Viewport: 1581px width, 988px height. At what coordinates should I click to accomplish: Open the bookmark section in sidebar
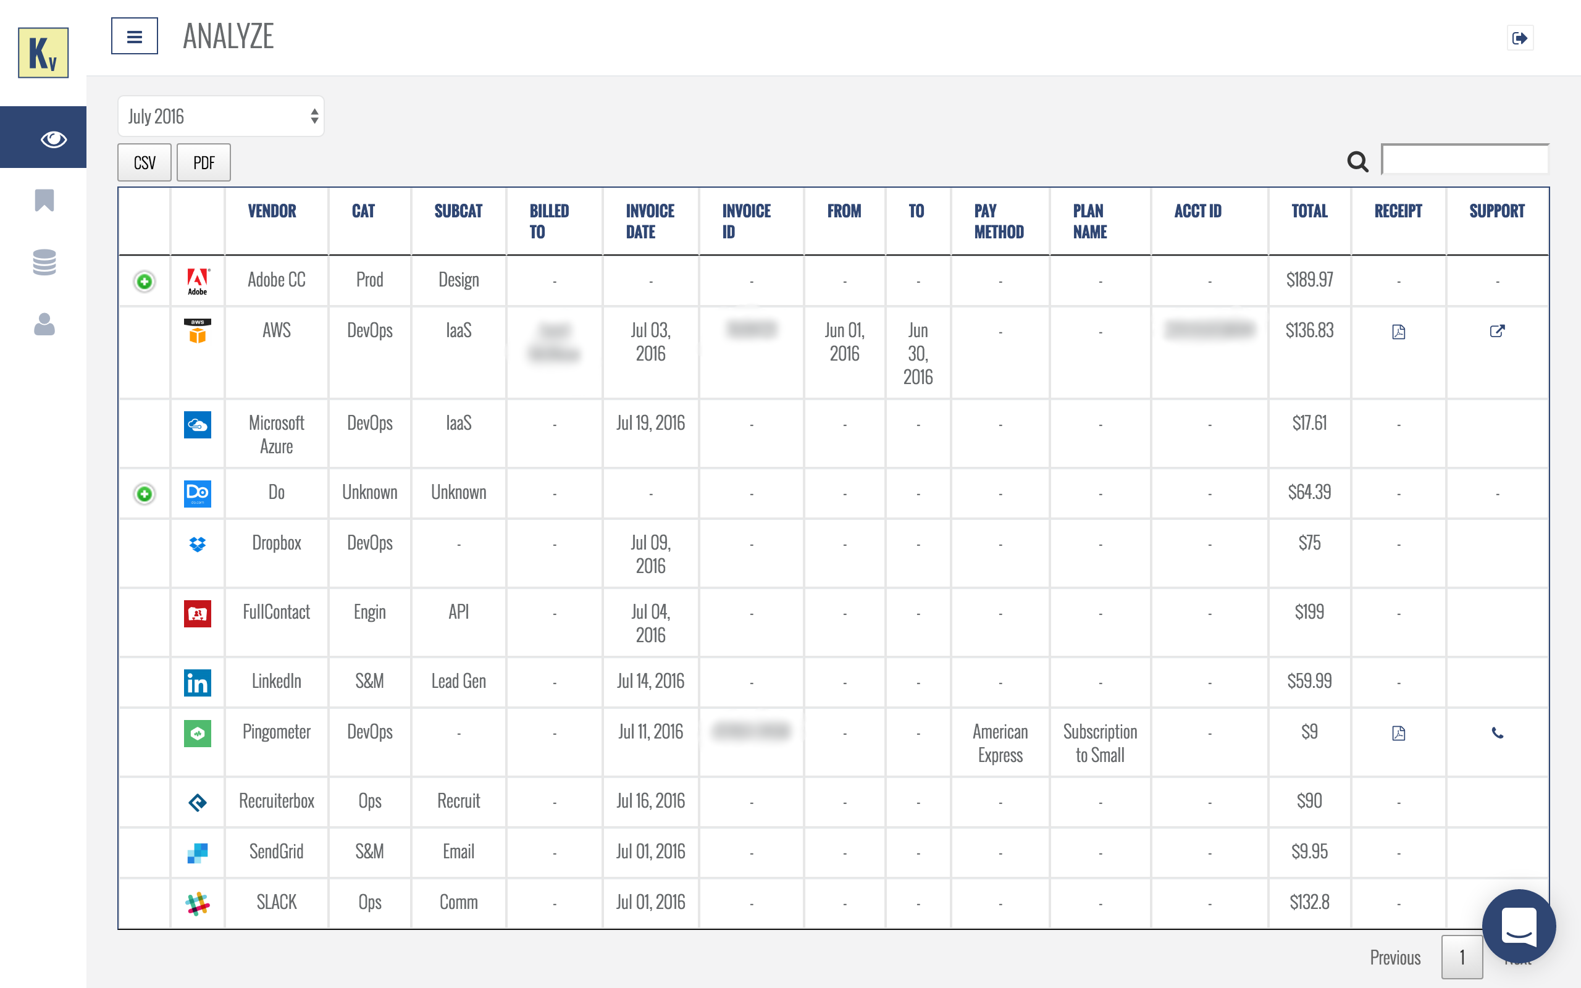(44, 200)
